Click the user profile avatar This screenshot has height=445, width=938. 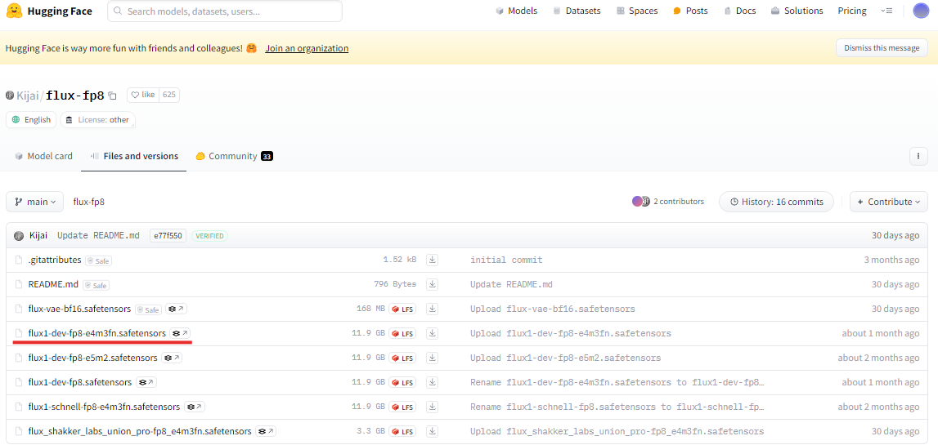click(x=921, y=11)
